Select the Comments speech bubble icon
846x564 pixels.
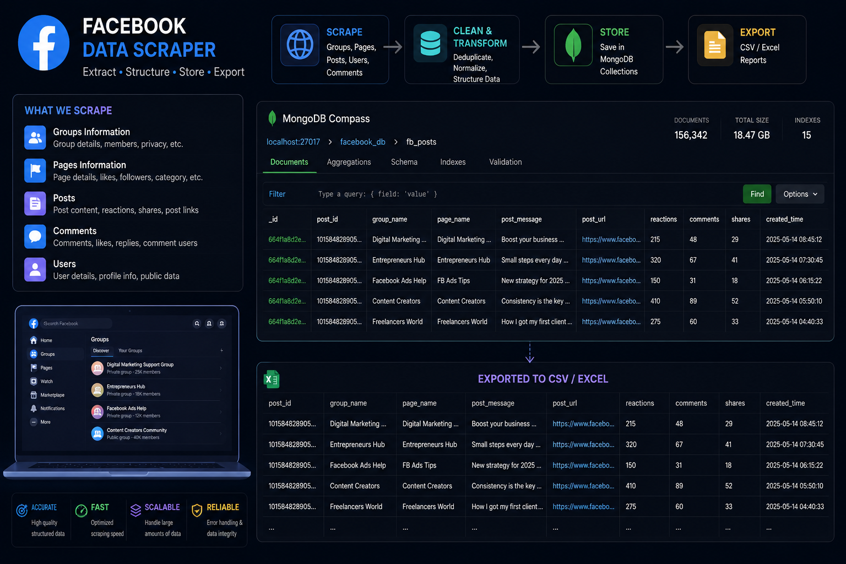click(35, 237)
